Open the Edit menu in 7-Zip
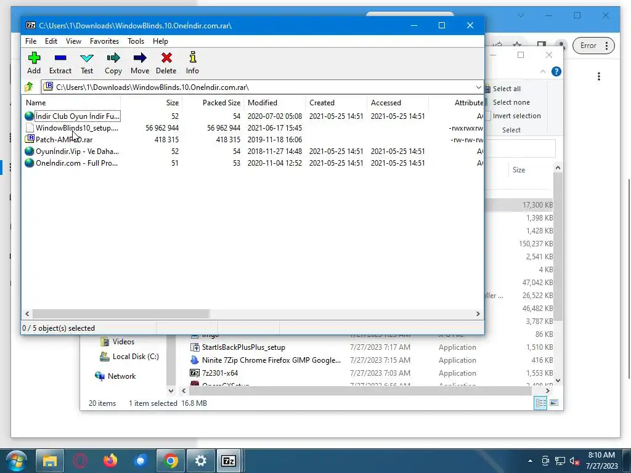 click(51, 41)
